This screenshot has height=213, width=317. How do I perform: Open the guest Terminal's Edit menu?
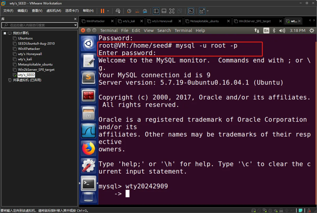pos(136,31)
